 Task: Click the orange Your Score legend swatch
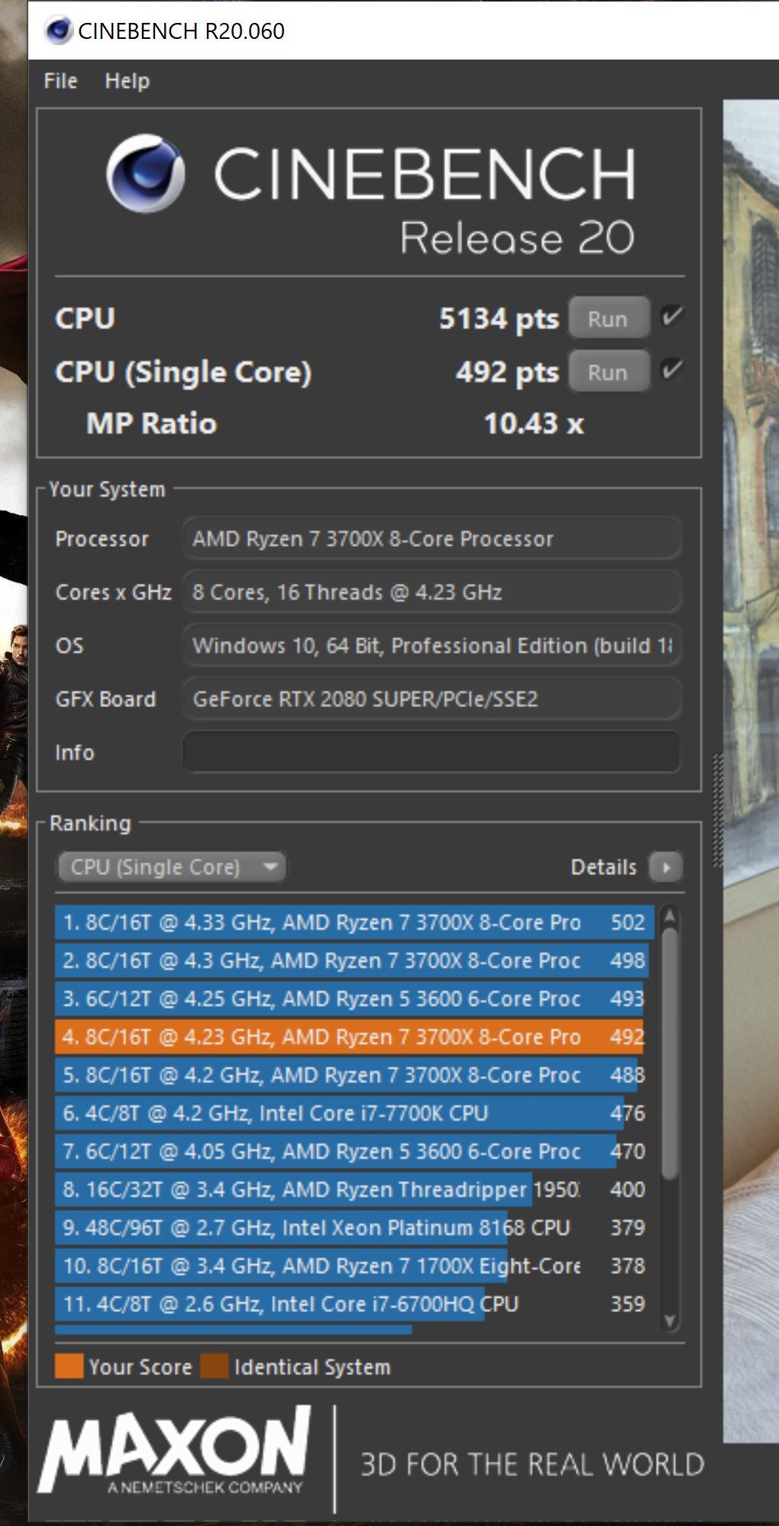69,1366
